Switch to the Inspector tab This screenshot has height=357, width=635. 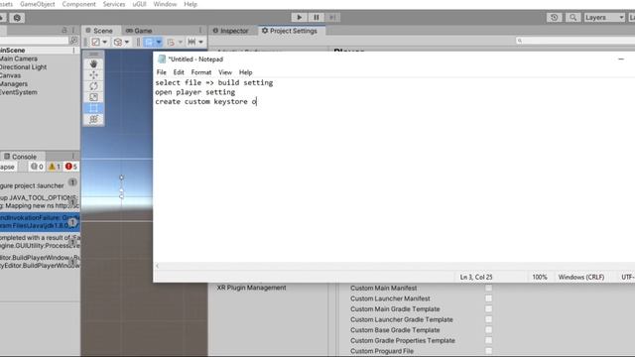coord(230,31)
